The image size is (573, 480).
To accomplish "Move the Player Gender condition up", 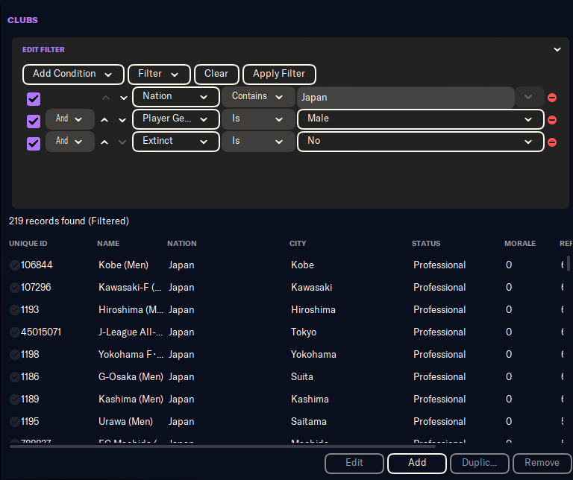I will (x=105, y=120).
